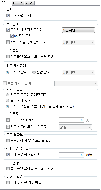Click the 최대 부간극수압 한계치 value field
This screenshot has width=101, height=190.
72,155
